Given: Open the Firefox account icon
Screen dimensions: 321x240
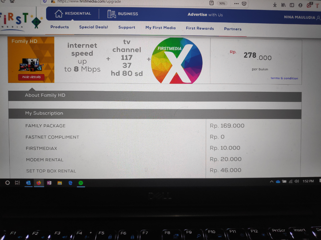Looking at the screenshot, I should (300, 5).
